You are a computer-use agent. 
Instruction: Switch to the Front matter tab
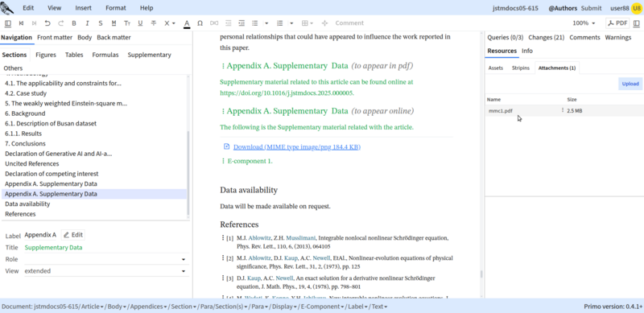pyautogui.click(x=55, y=37)
